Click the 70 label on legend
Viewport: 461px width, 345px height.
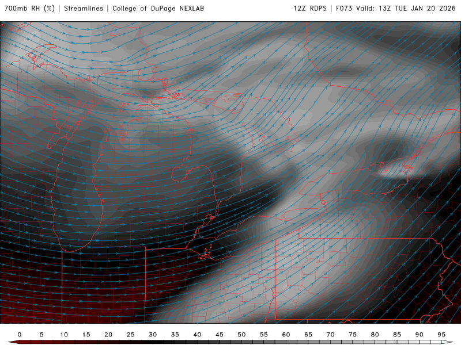point(330,335)
